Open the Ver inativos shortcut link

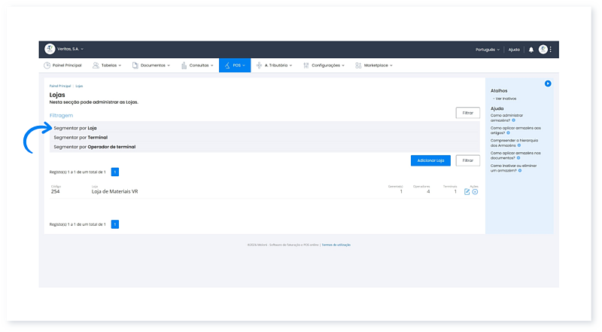[504, 99]
